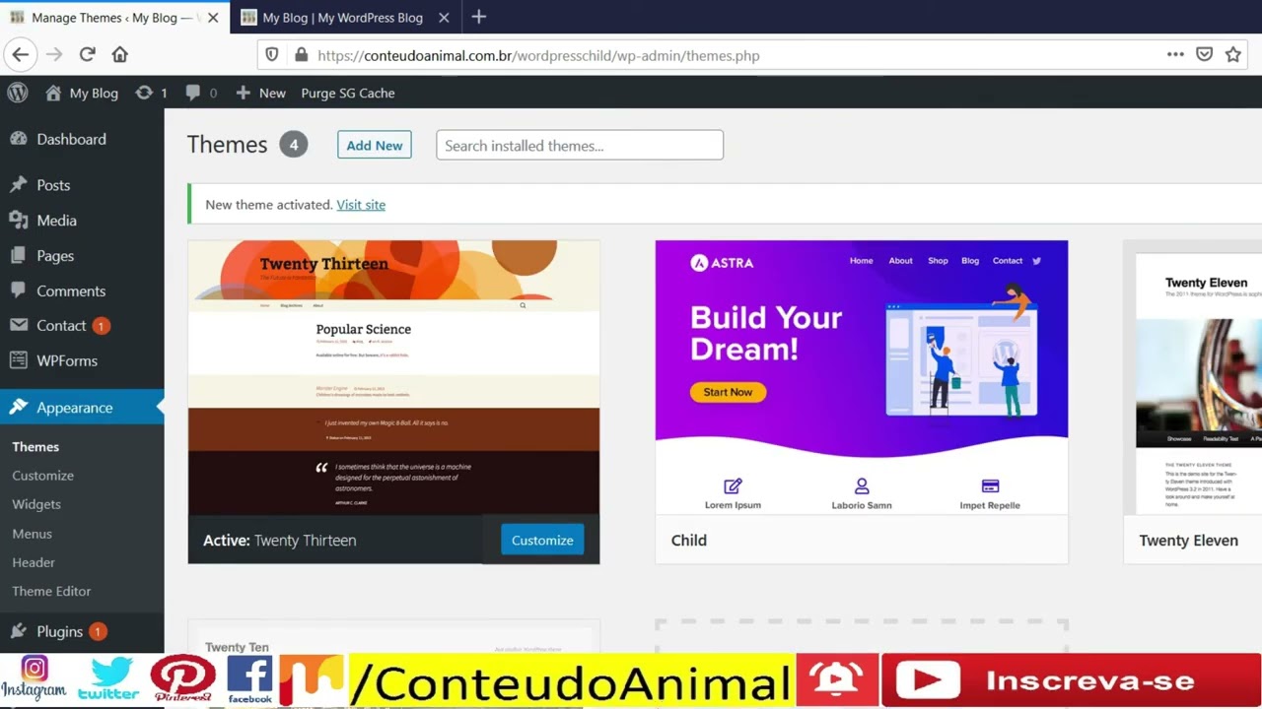Click the Pages sidebar icon
This screenshot has height=709, width=1262.
pyautogui.click(x=18, y=256)
